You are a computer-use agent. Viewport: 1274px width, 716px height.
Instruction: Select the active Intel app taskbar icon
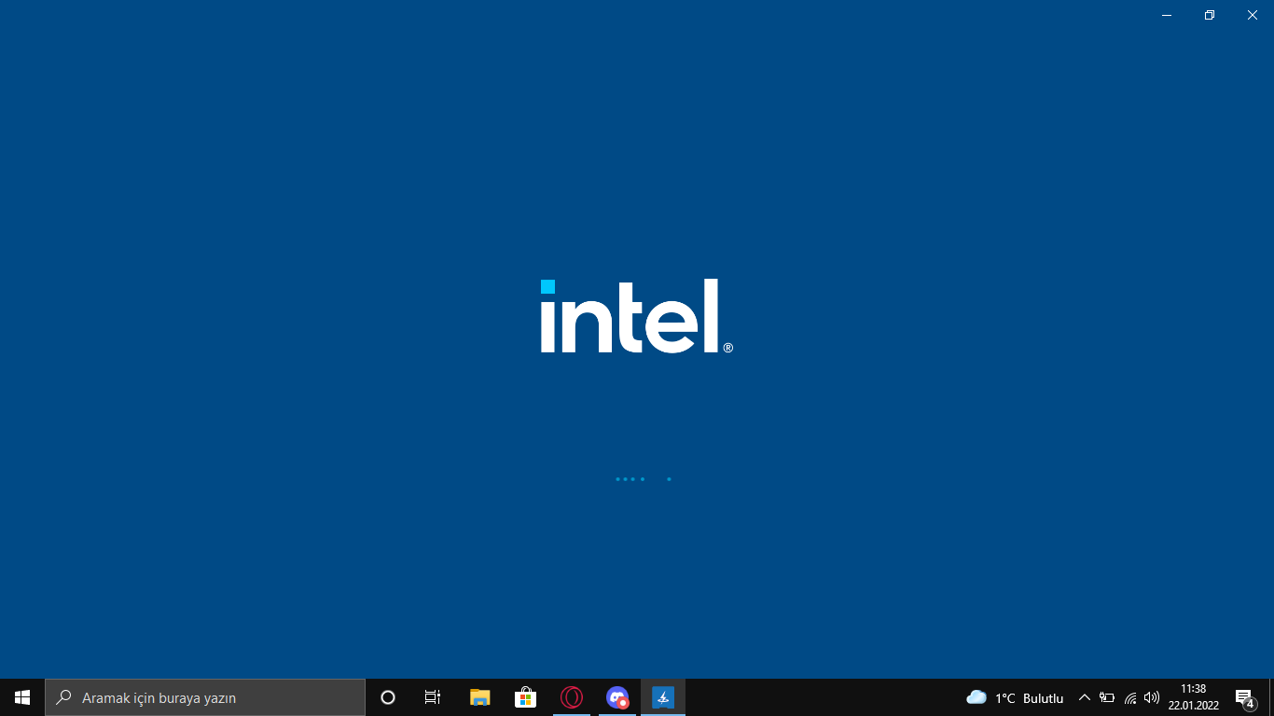[663, 697]
